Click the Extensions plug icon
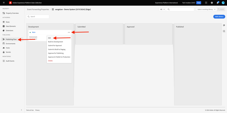Viewport: 227px width, 113px height. pos(4,31)
